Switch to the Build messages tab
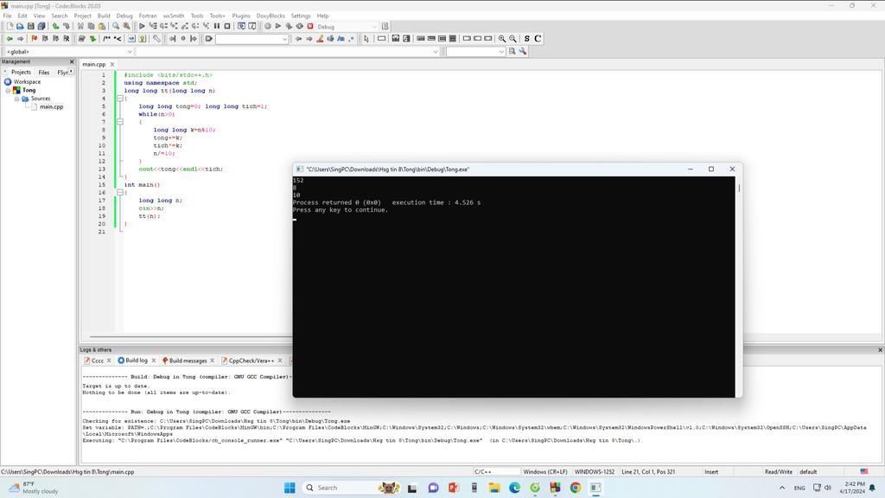Screen dimensions: 885x498 click(x=188, y=361)
